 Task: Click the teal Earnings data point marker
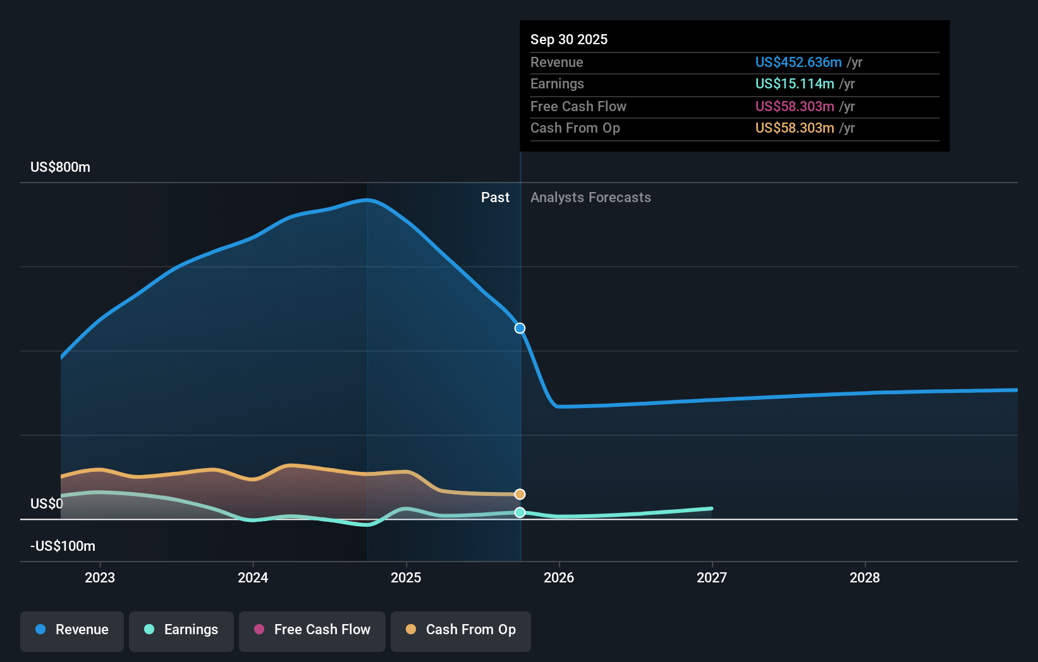click(520, 512)
